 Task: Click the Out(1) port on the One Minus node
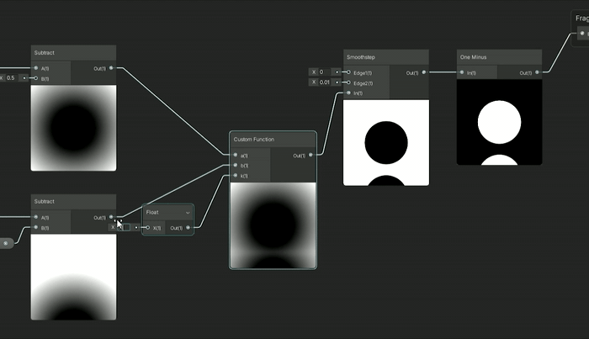(x=537, y=72)
